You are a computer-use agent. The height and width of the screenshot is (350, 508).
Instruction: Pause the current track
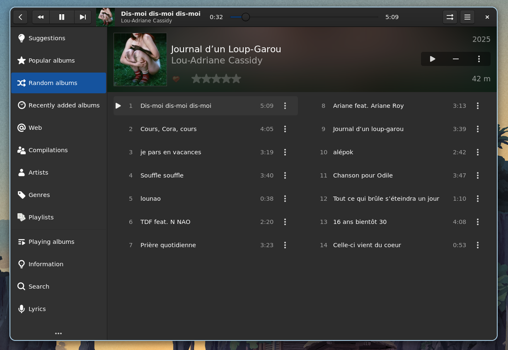[62, 17]
